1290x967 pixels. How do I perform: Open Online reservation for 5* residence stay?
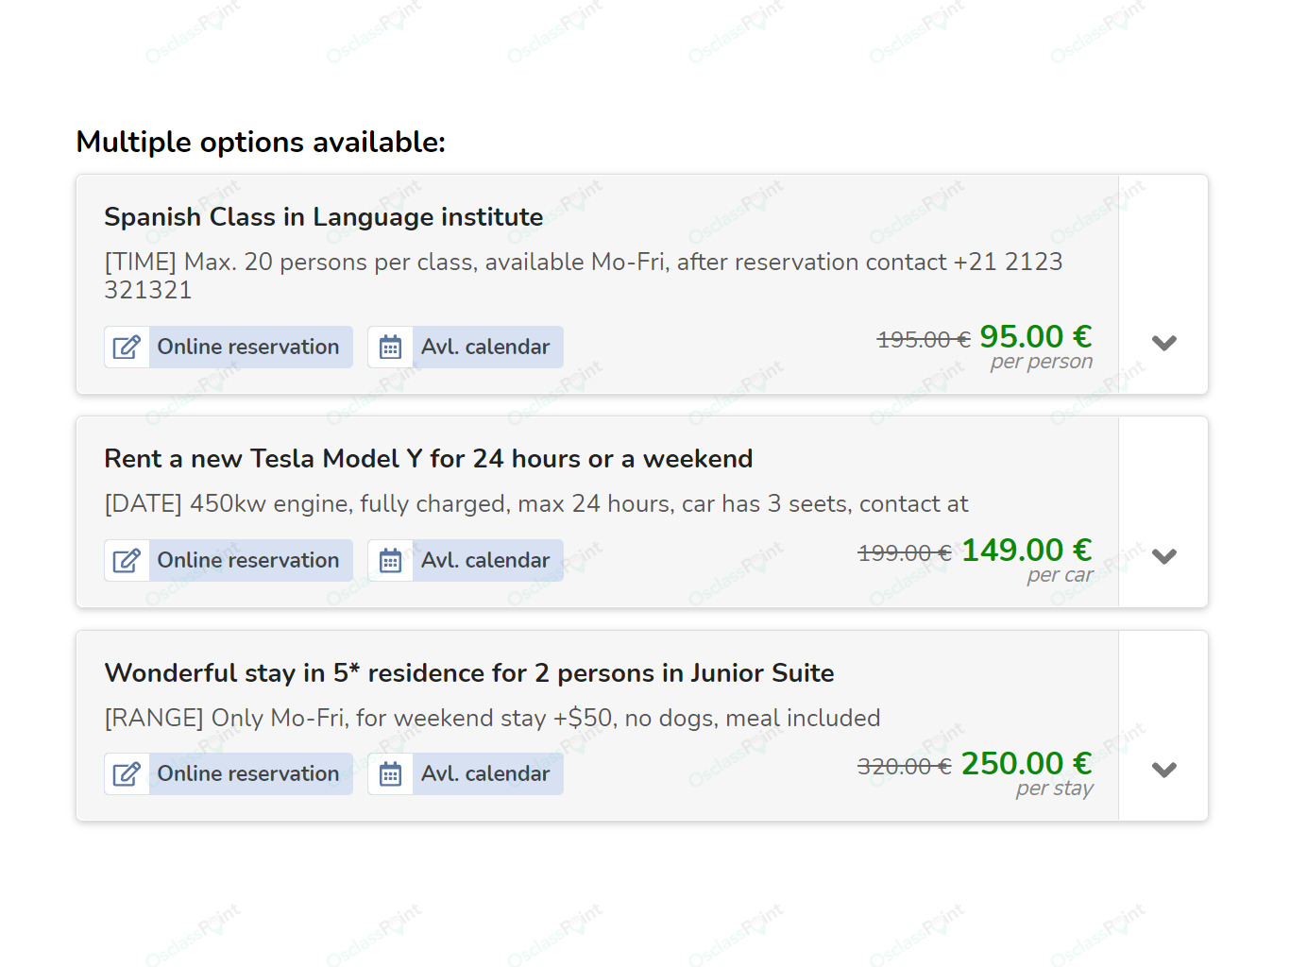229,774
